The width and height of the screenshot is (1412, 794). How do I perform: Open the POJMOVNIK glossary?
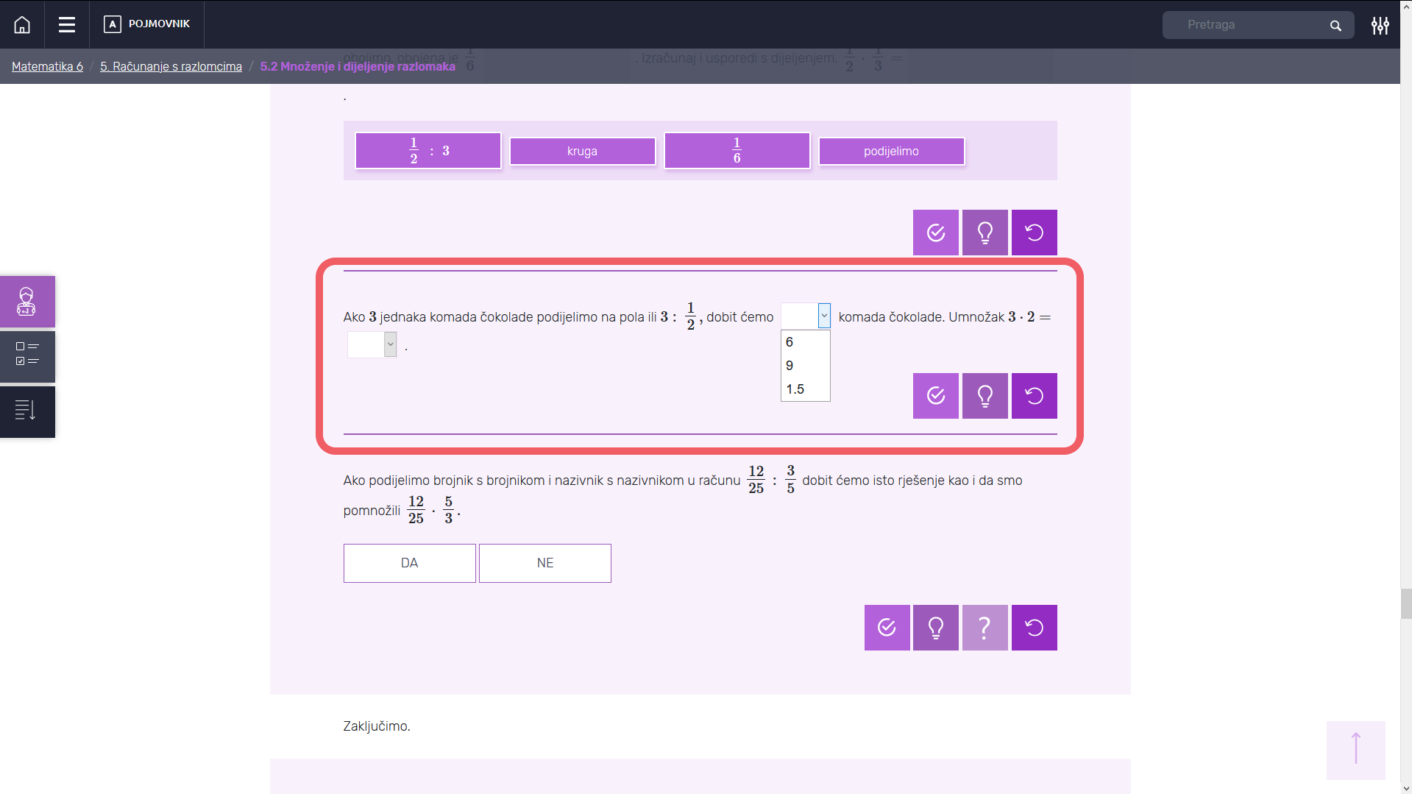click(x=147, y=24)
